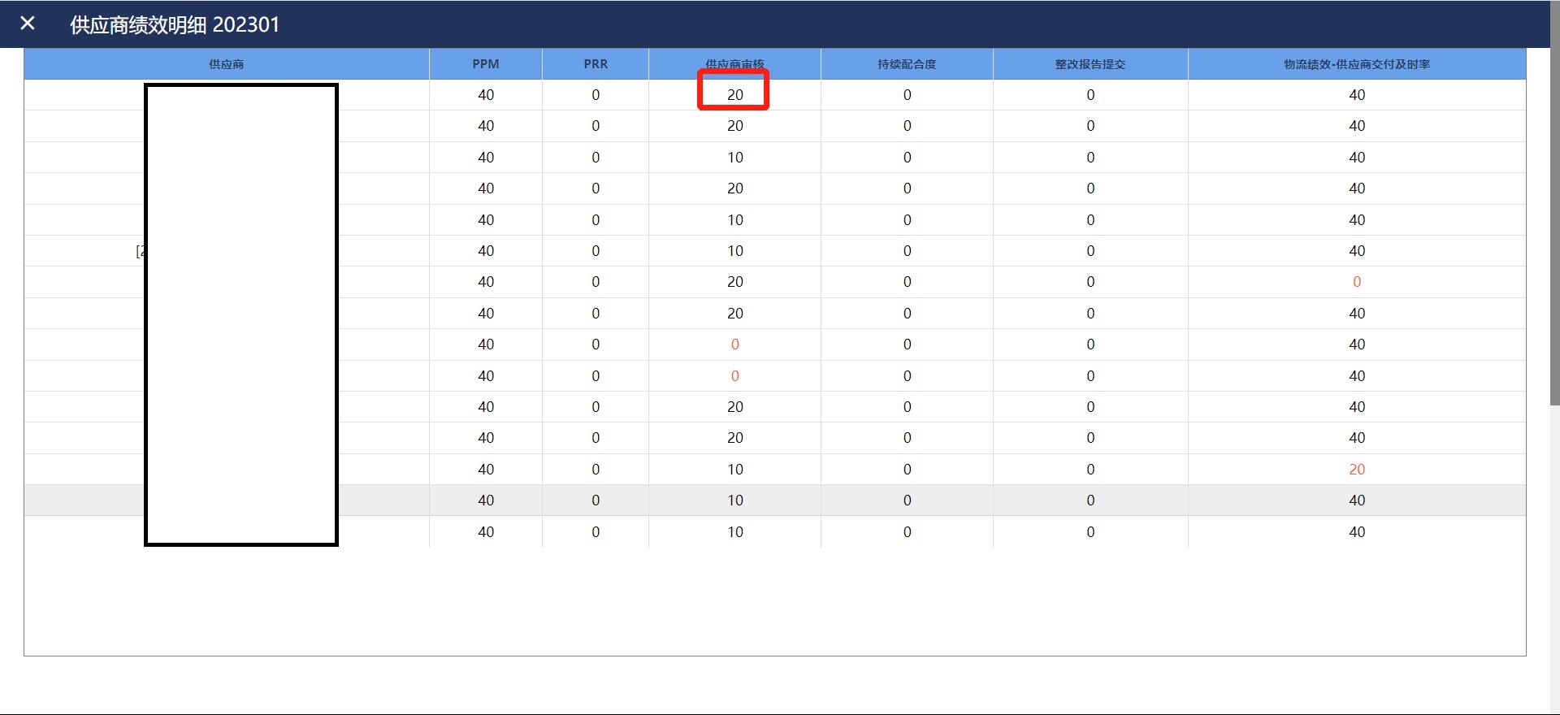Screen dimensions: 1560x715
Task: Select the top row's 供应商审核 value 20
Action: [x=735, y=95]
